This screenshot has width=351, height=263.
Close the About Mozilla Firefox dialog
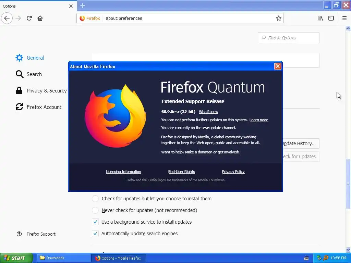(278, 66)
